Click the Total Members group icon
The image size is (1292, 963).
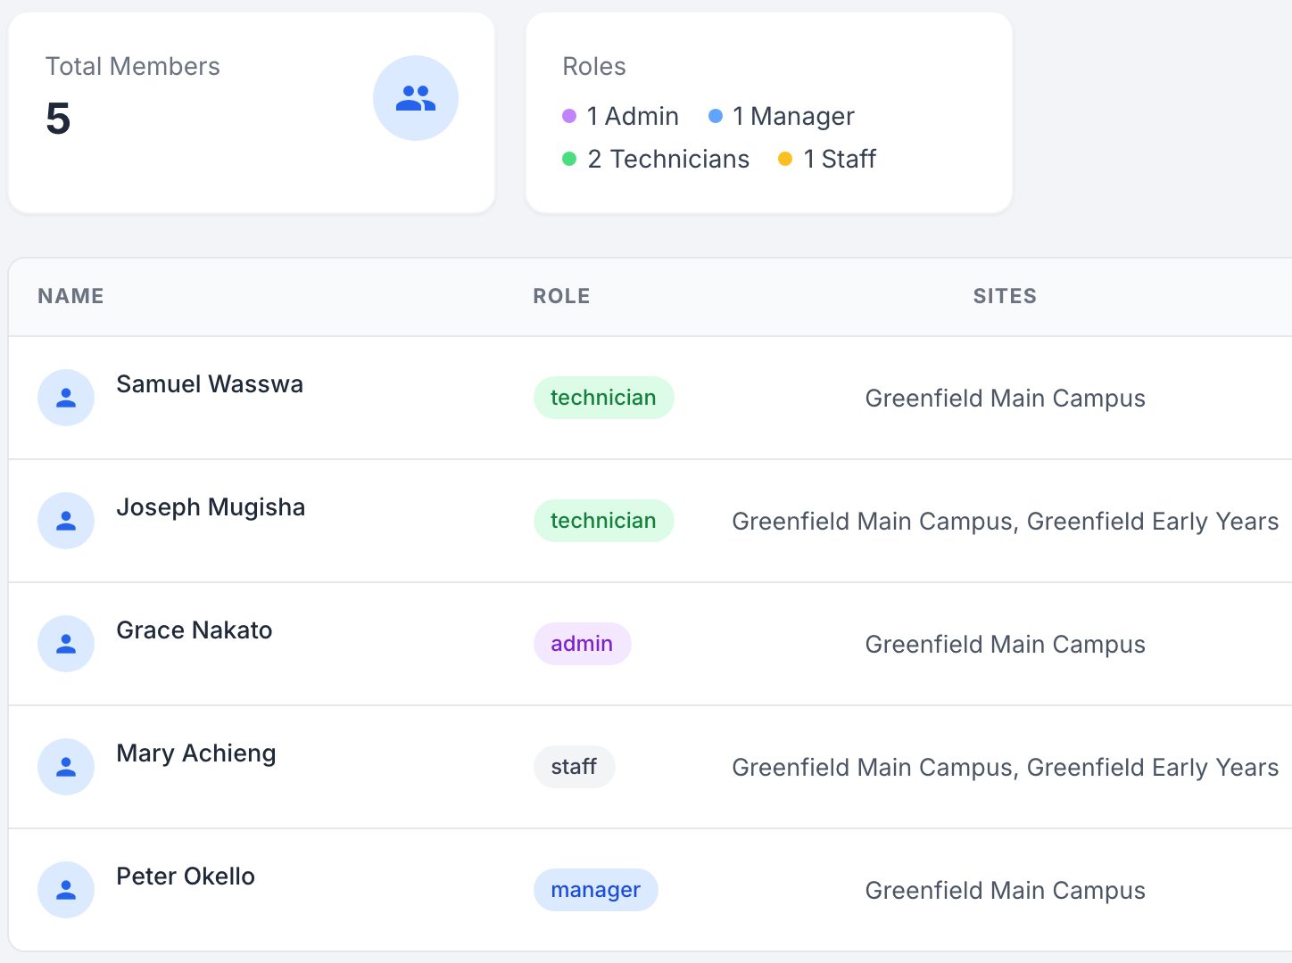pyautogui.click(x=416, y=98)
